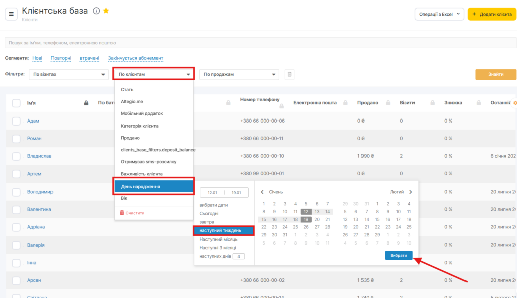This screenshot has width=517, height=298.
Task: Expand the По візитах filter dropdown
Action: click(x=69, y=75)
